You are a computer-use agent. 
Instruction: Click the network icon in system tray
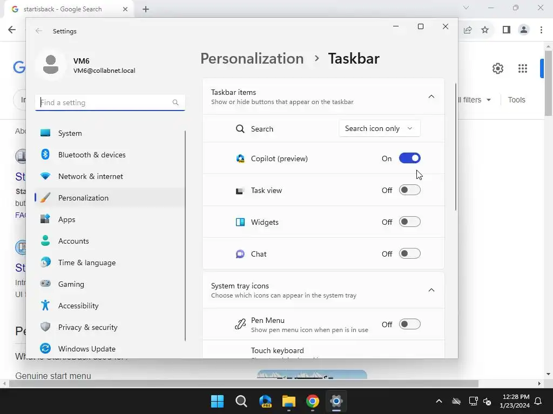coord(473,401)
